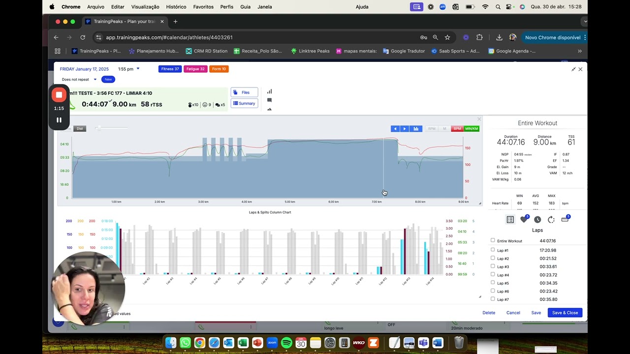Image resolution: width=630 pixels, height=354 pixels.
Task: Open the laps list icon in the sidebar
Action: tap(510, 220)
